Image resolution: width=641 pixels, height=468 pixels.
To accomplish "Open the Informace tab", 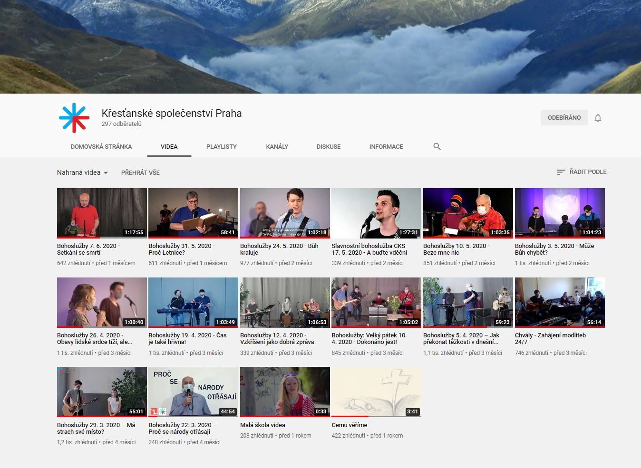I will [x=386, y=147].
